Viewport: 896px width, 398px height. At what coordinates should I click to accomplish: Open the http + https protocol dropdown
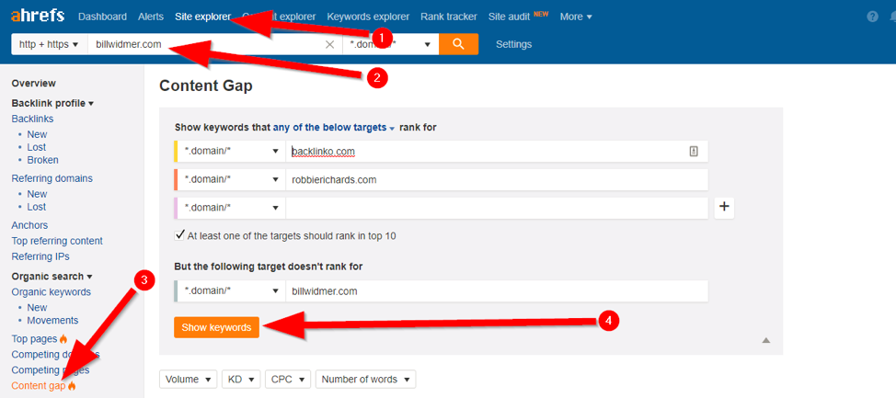click(x=49, y=44)
